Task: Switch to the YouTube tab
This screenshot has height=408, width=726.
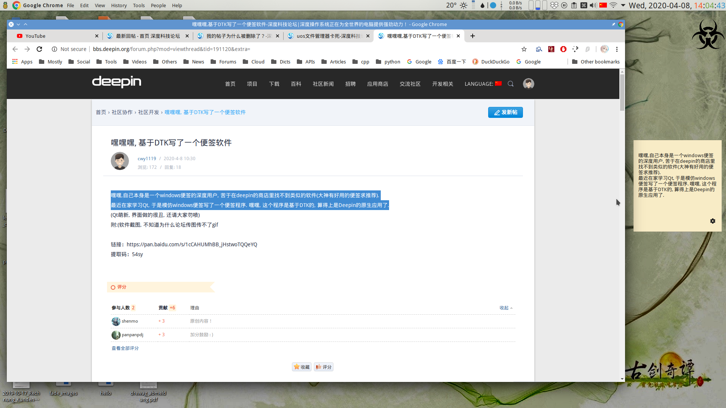Action: 57,36
